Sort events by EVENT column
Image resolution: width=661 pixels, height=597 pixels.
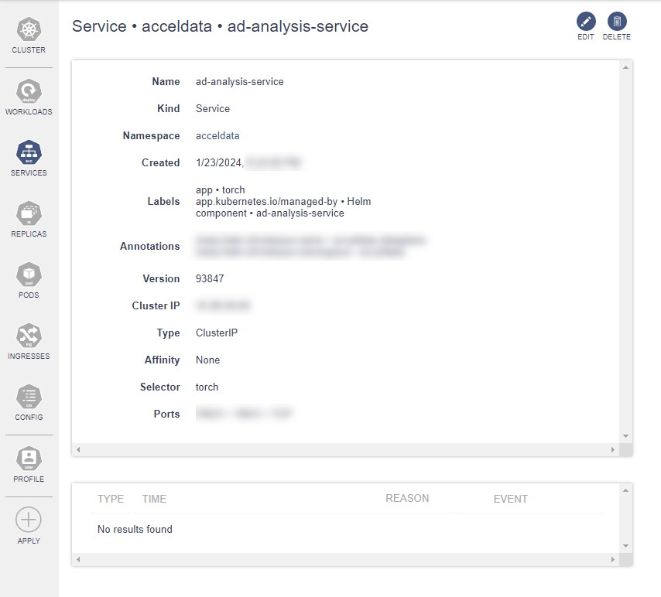click(x=511, y=499)
